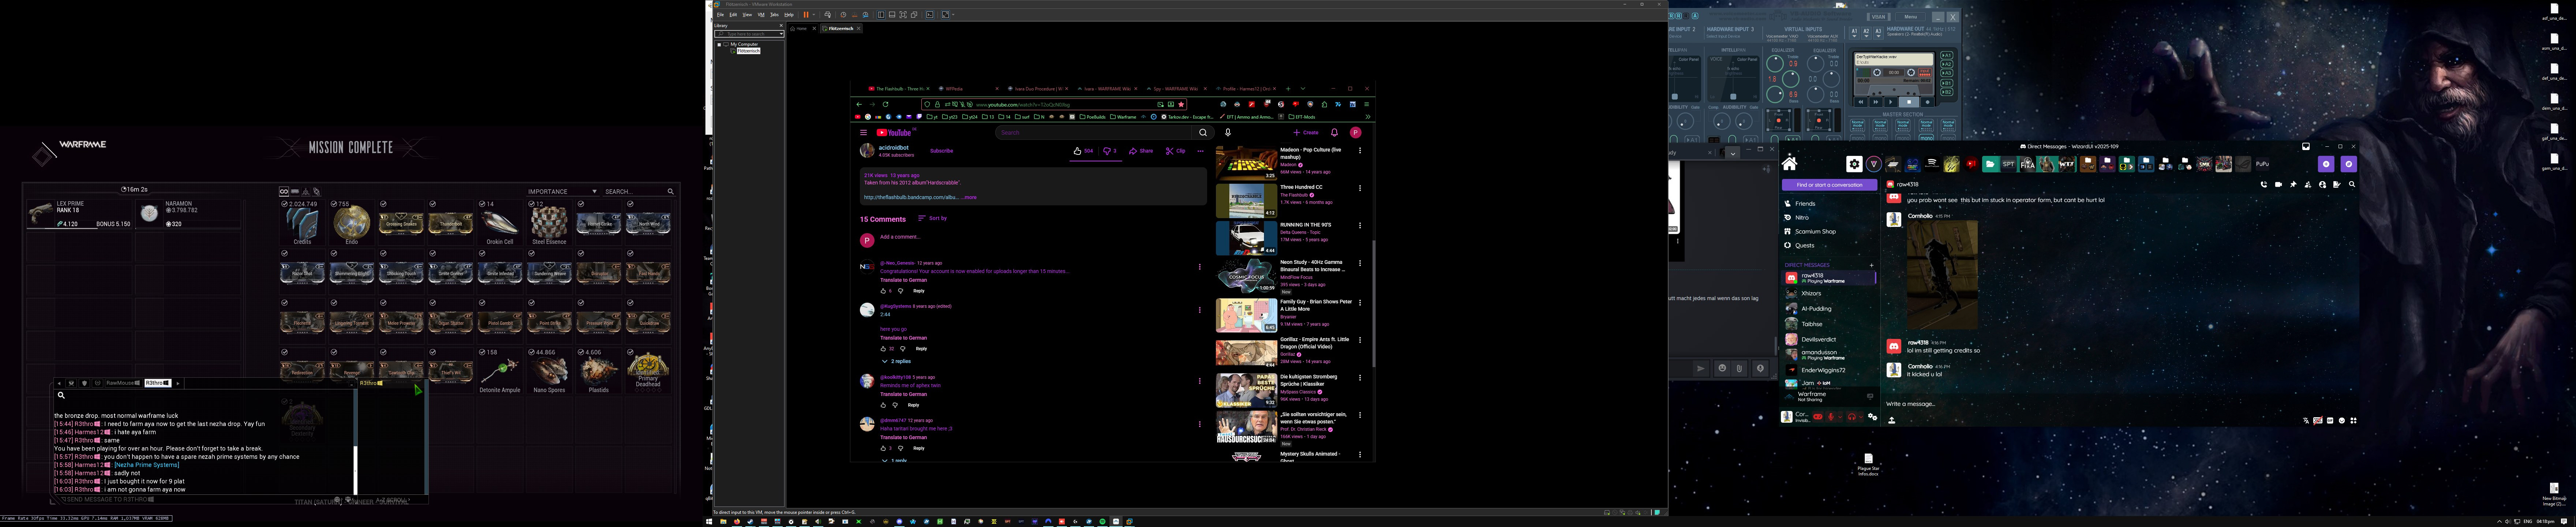Toggle Discord headphone deafen

tap(1852, 417)
